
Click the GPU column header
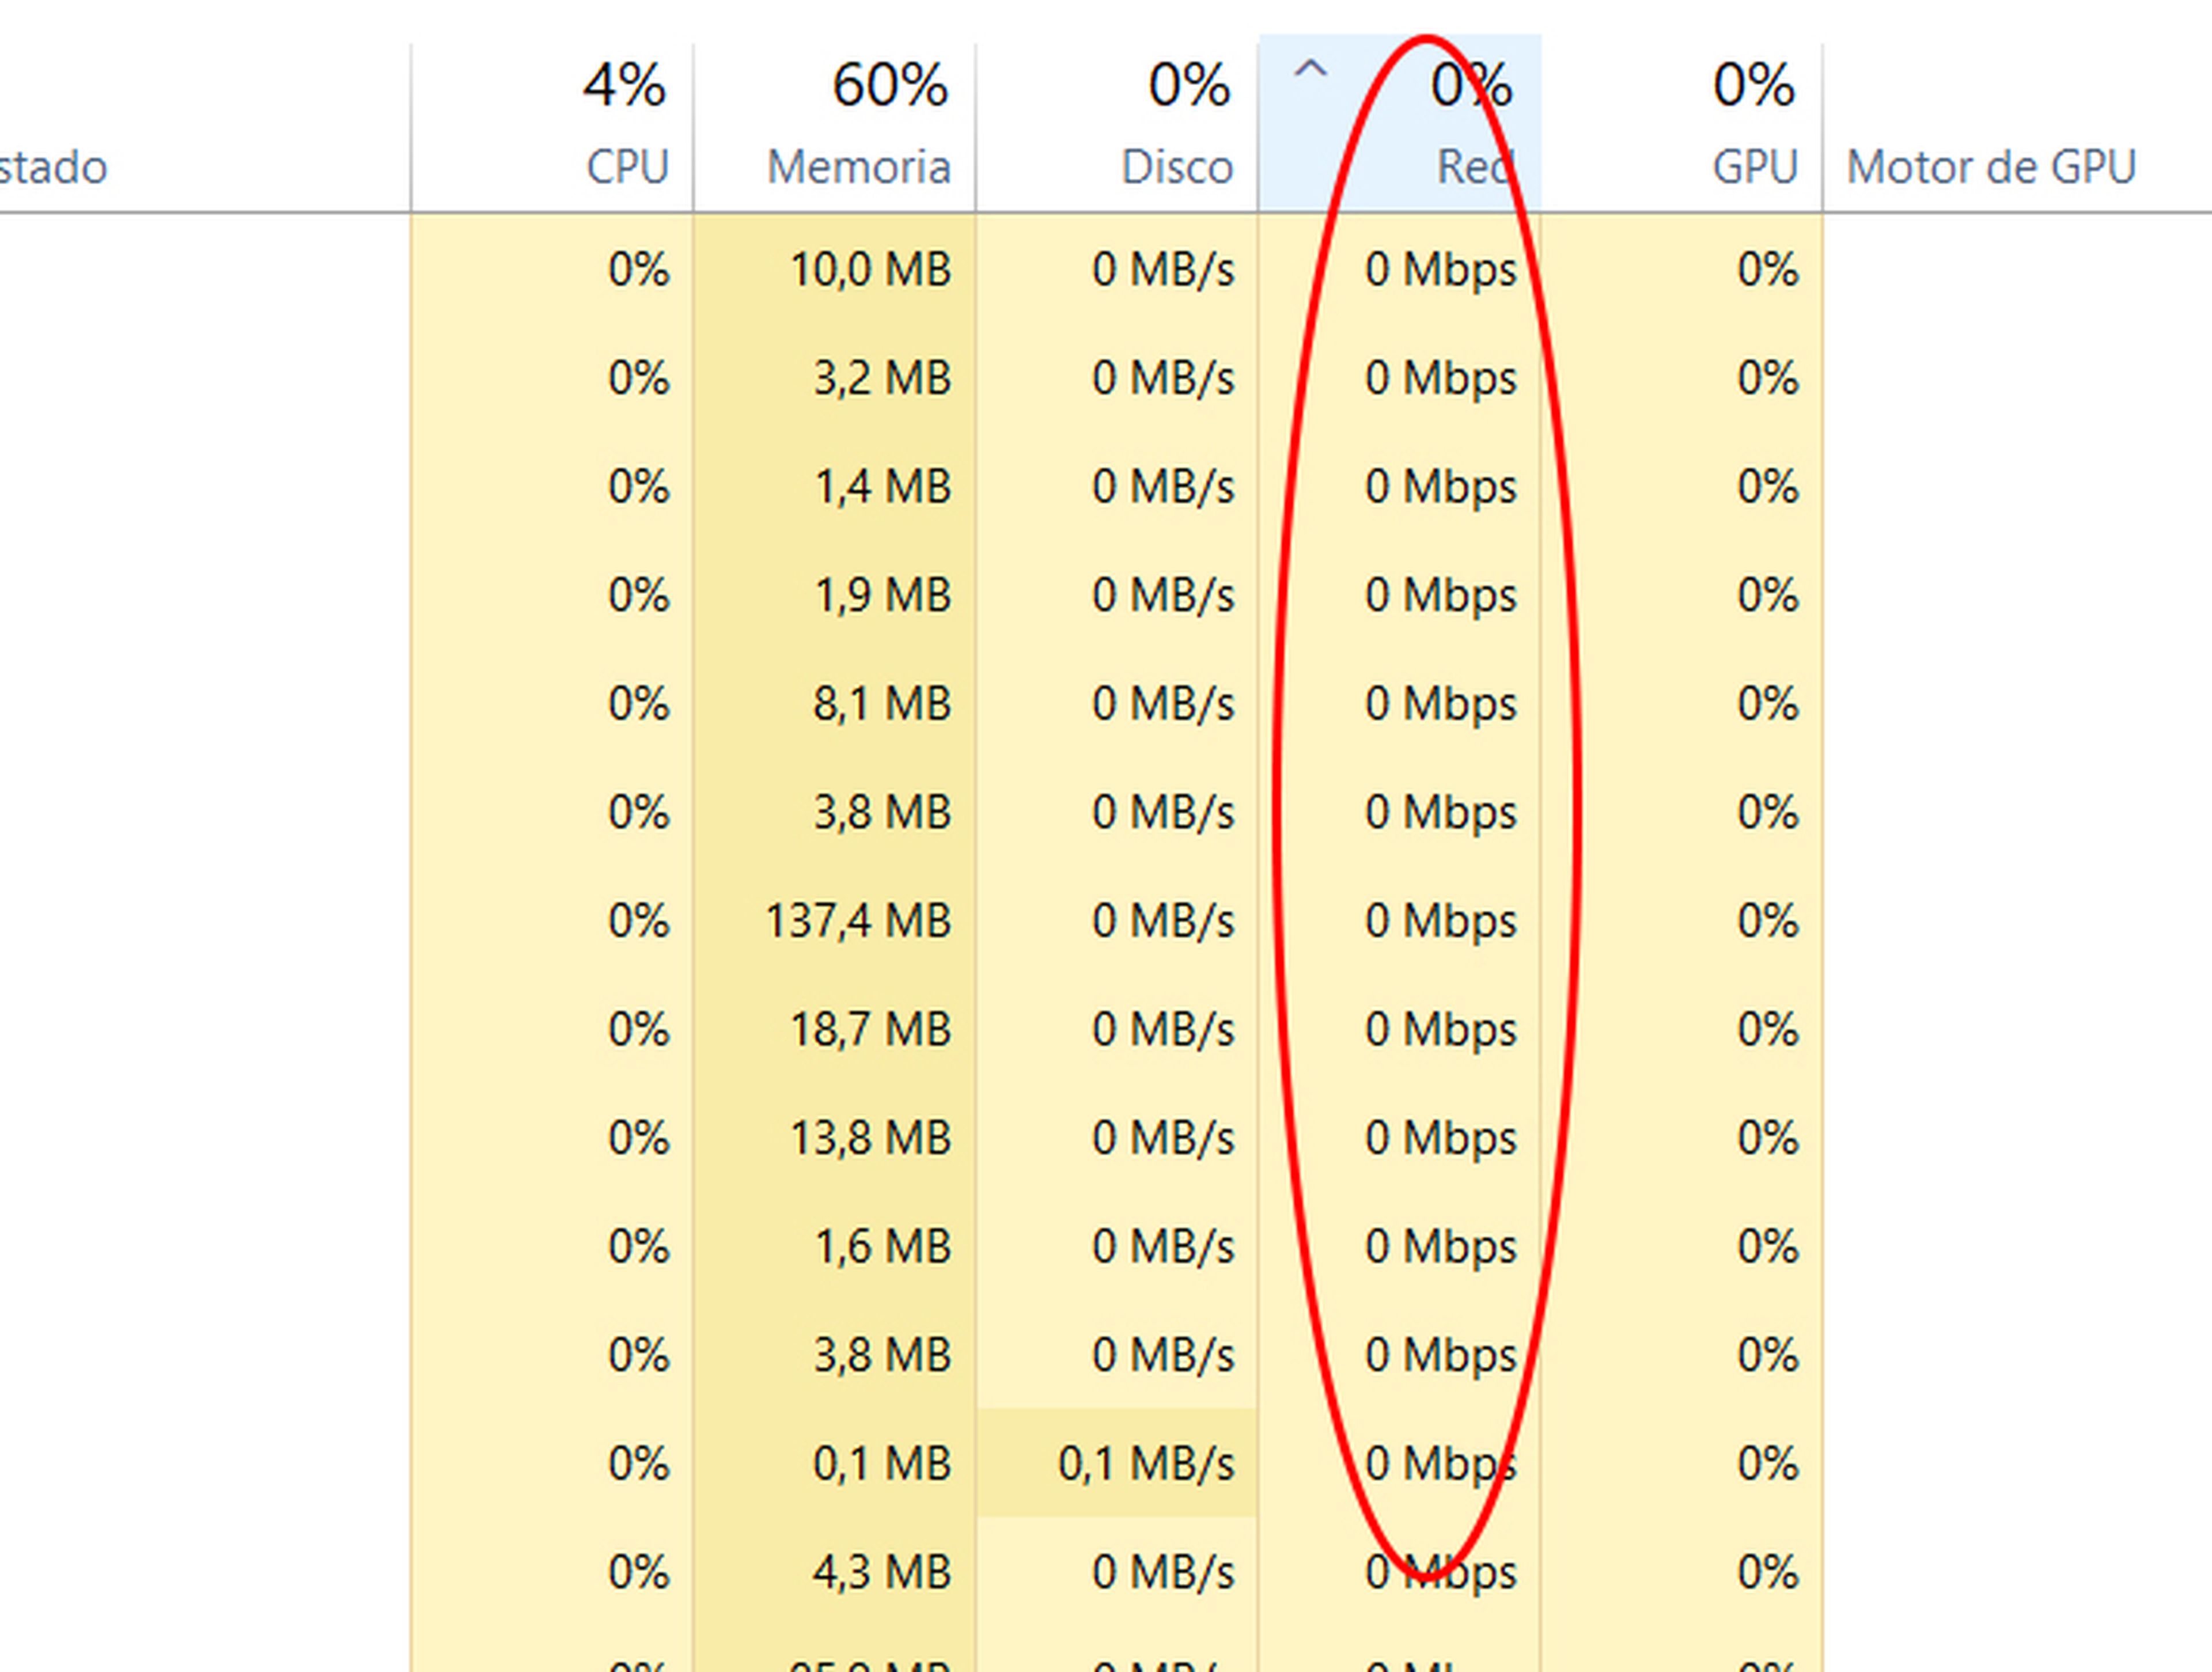coord(1755,167)
